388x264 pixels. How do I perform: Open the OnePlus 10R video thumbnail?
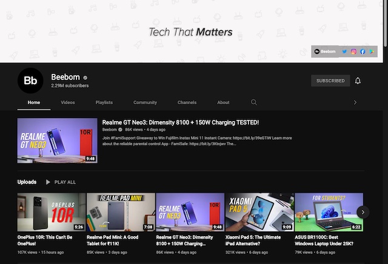tap(52, 212)
